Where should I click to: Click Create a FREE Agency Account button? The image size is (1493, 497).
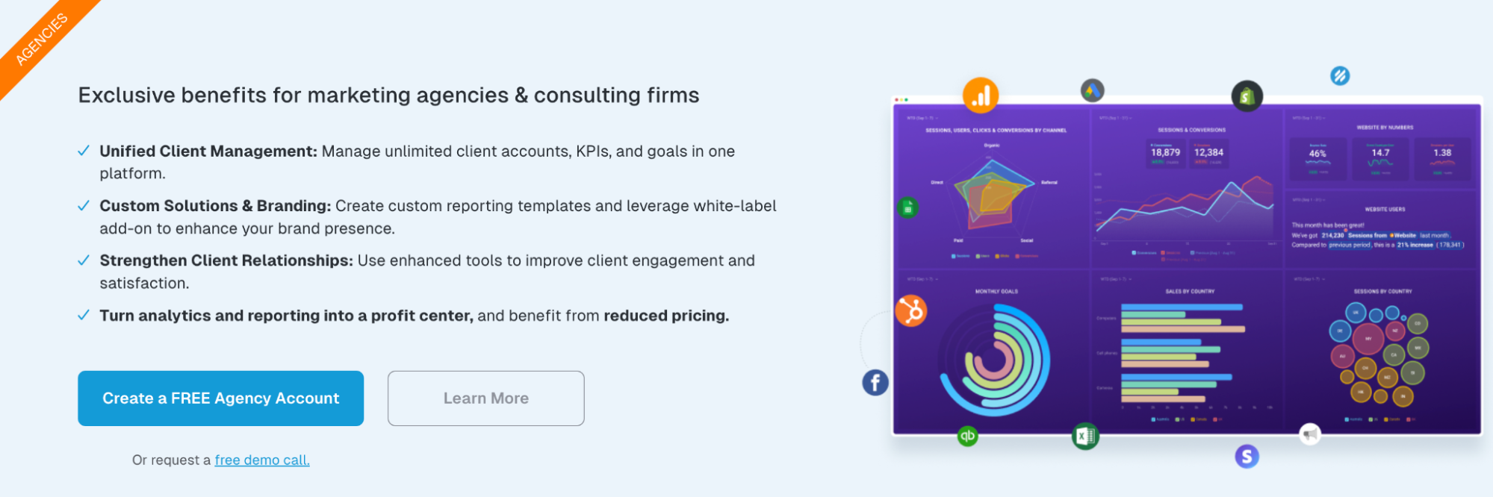(x=220, y=398)
